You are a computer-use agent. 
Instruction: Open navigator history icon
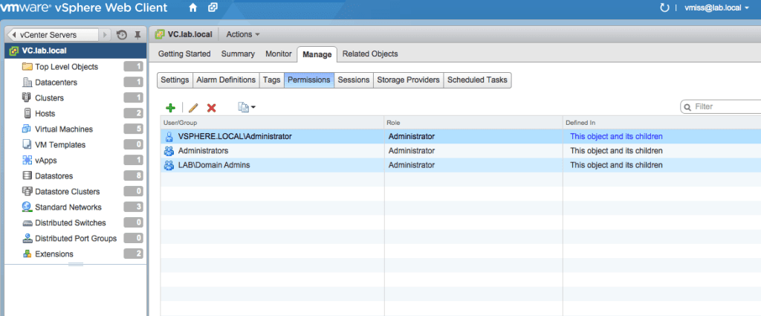[x=121, y=35]
